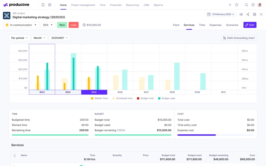Open the 50% probability dropdown
The height and width of the screenshot is (166, 266).
48,25
